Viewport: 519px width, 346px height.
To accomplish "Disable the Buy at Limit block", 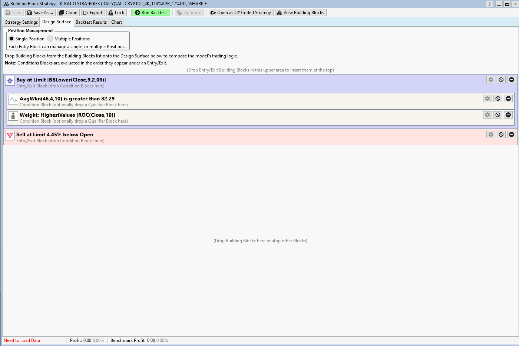I will pyautogui.click(x=501, y=80).
